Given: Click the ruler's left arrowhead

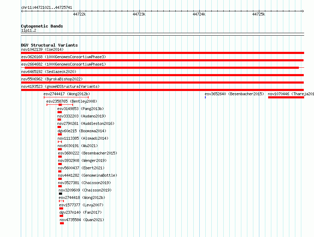Looking at the screenshot, I should 22,11.
